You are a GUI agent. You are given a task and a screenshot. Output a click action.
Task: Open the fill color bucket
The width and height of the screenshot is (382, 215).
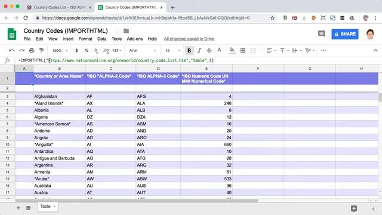pos(232,50)
